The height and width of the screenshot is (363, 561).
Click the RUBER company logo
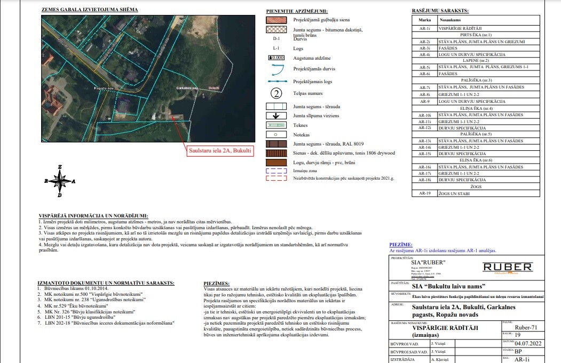[508, 268]
